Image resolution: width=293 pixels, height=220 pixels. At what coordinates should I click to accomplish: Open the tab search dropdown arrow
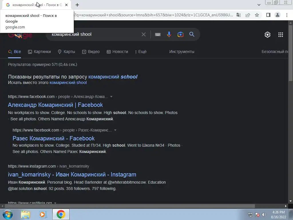coord(259,5)
